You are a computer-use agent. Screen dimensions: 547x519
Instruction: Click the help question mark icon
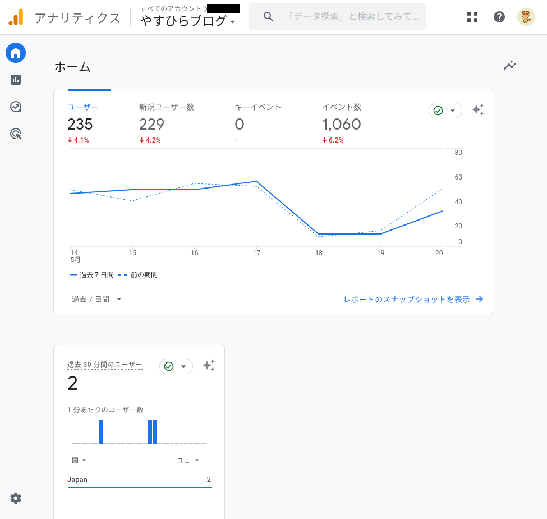tap(499, 17)
